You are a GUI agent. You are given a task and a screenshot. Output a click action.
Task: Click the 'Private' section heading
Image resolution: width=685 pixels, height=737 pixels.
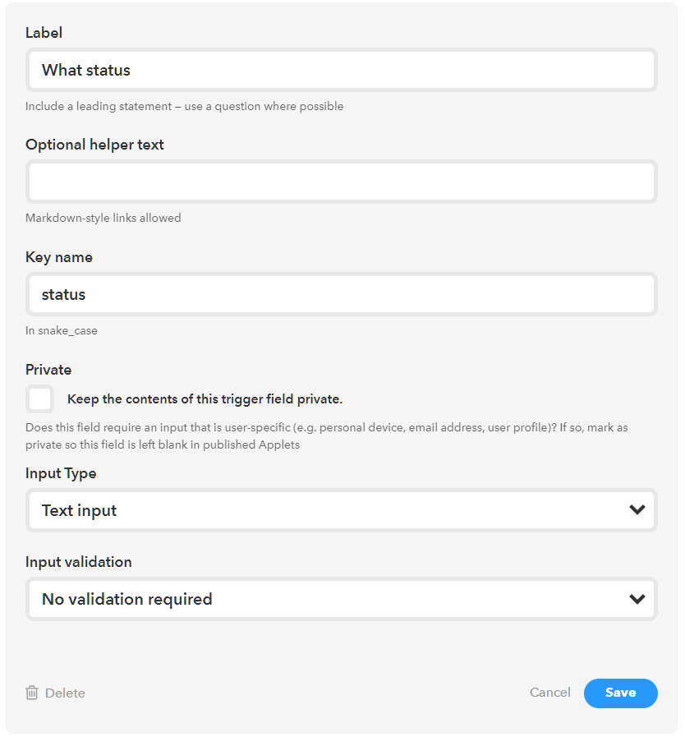pos(48,370)
